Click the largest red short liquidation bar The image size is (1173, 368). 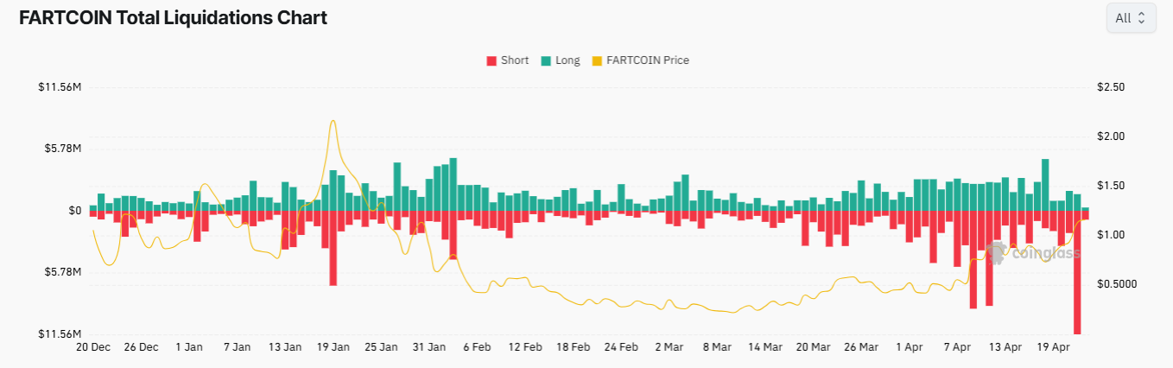[x=1077, y=272]
